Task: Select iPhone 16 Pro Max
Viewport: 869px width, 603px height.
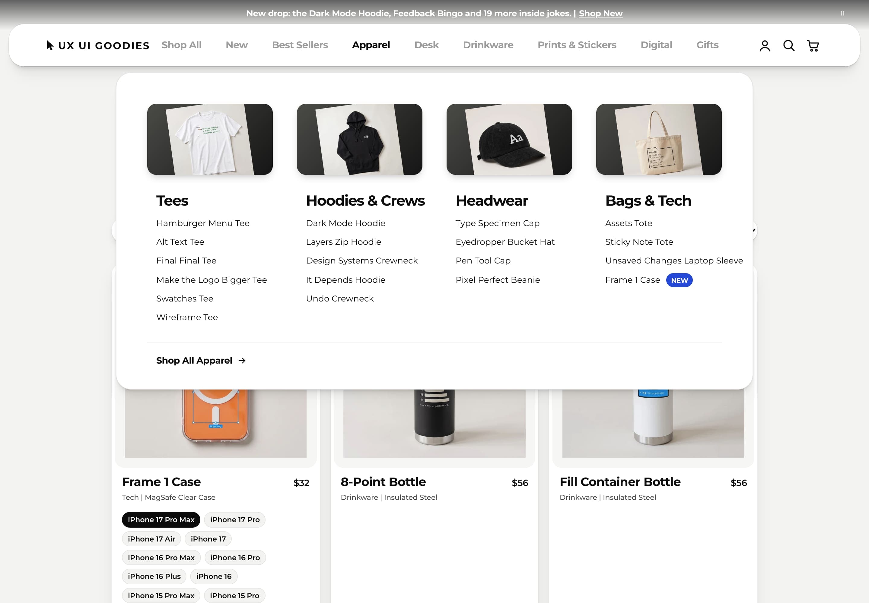Action: coord(161,558)
